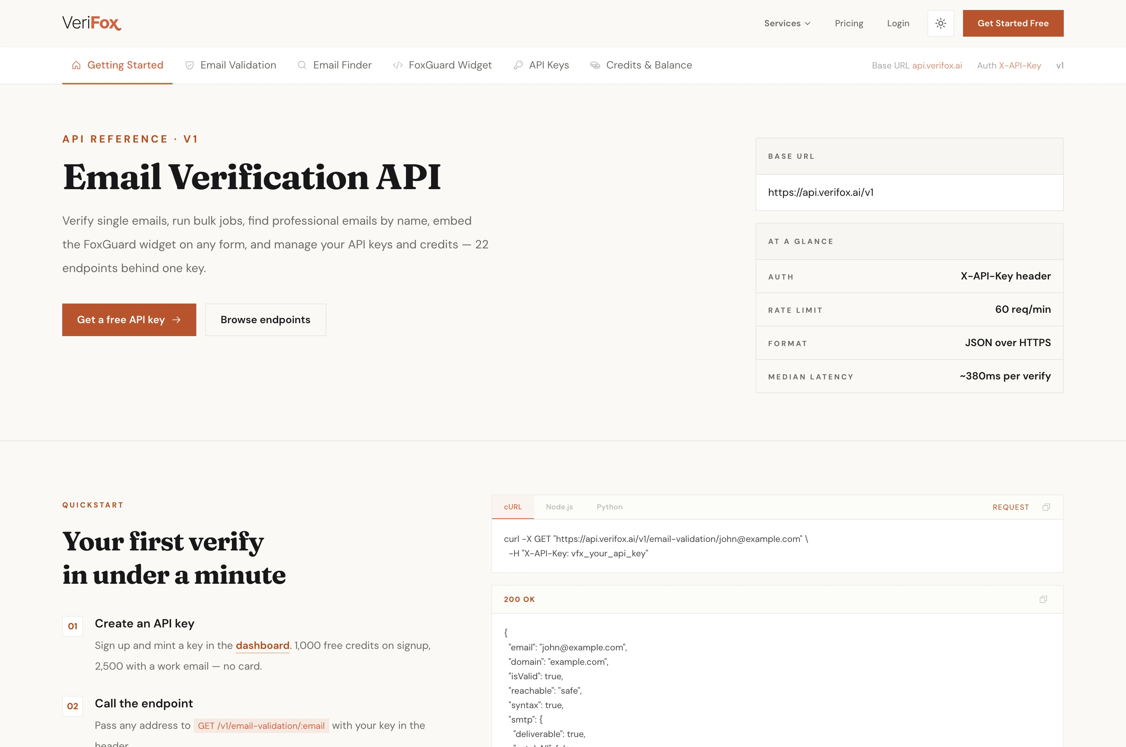Click the JSON over HTTPS format value
This screenshot has height=747, width=1126.
click(1008, 342)
